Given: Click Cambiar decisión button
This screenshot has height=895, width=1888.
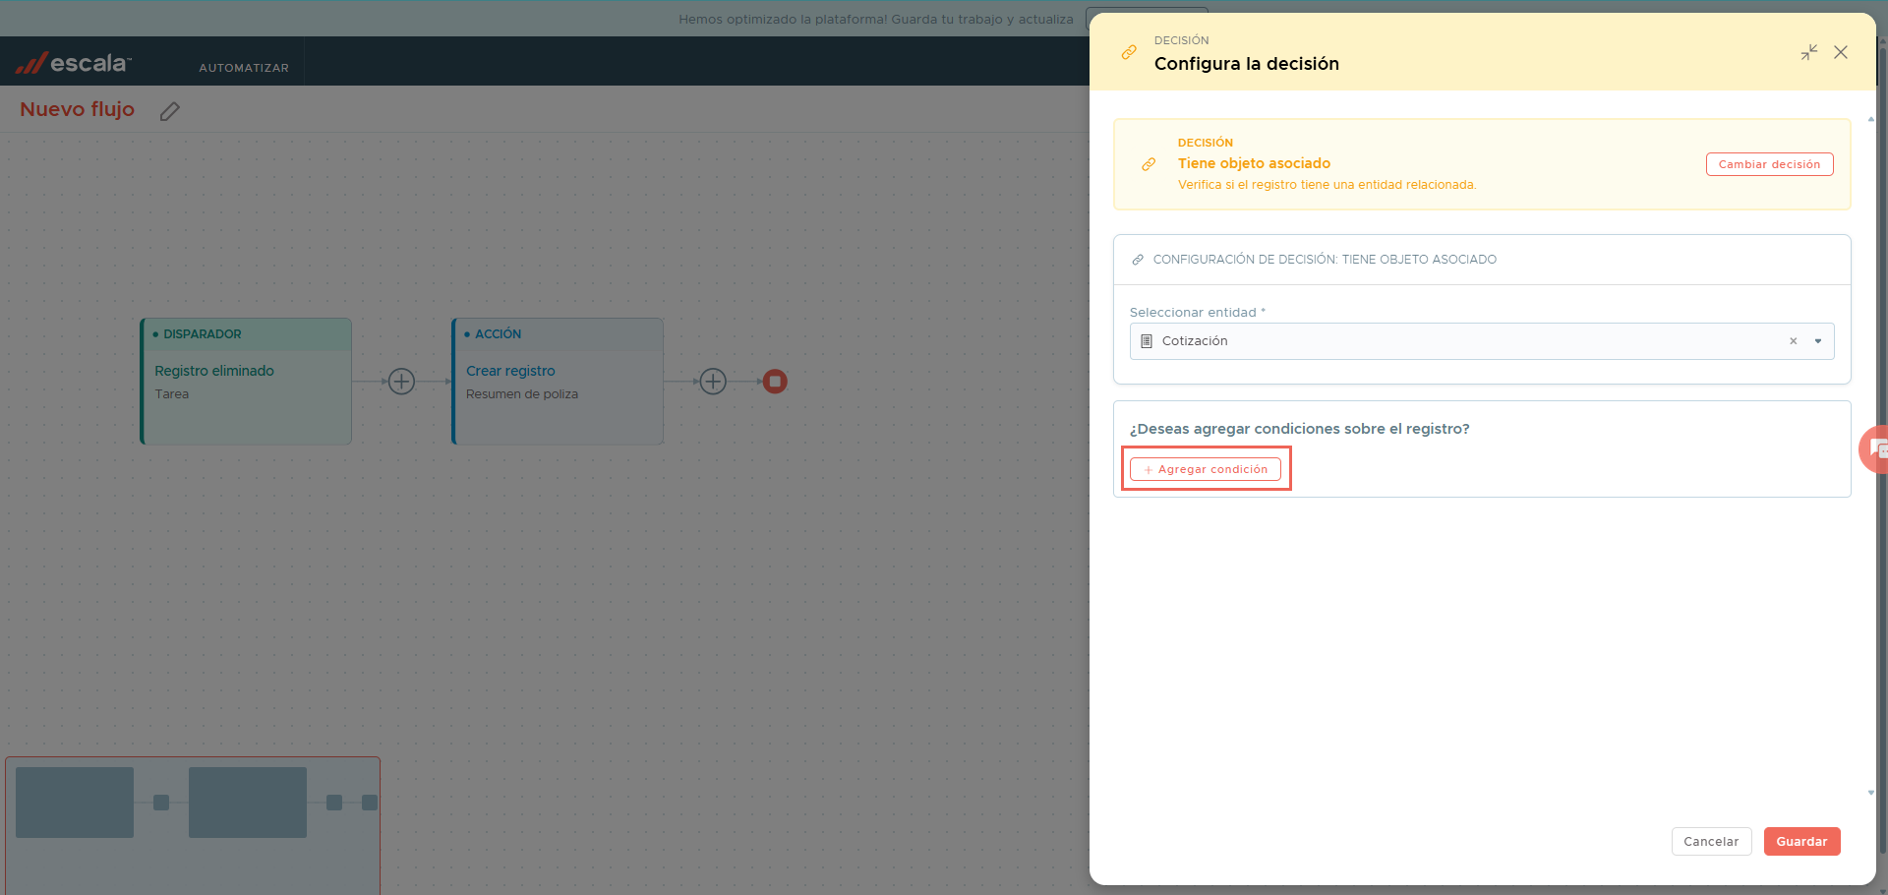Looking at the screenshot, I should click(1769, 164).
